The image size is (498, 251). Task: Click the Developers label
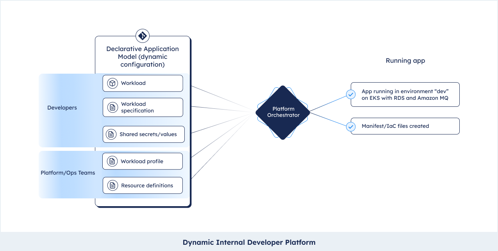click(x=62, y=108)
